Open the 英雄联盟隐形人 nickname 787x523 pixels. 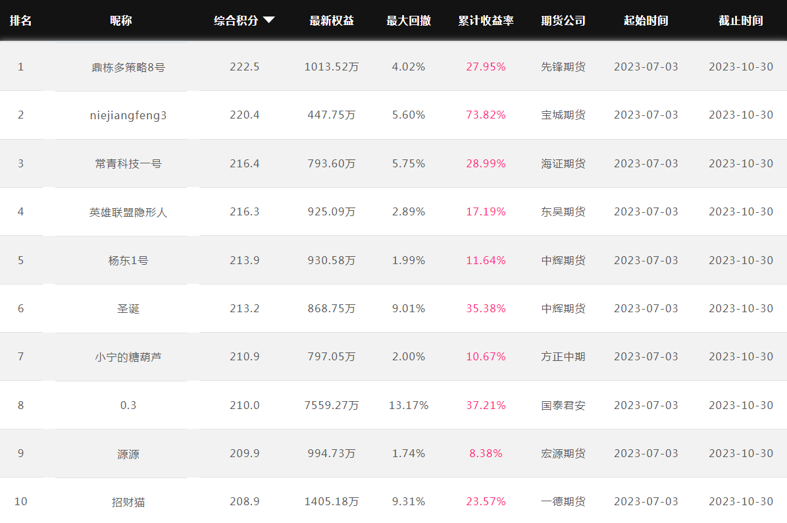pyautogui.click(x=128, y=212)
